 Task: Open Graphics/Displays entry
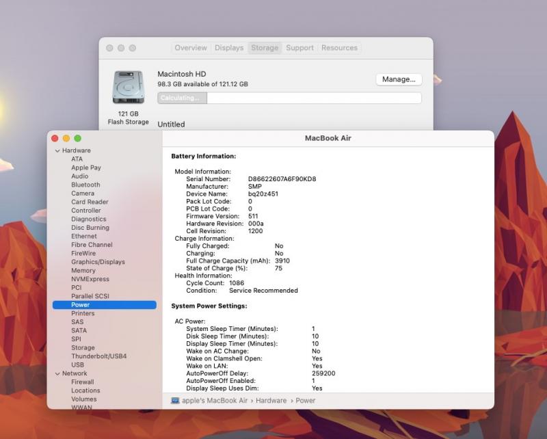98,262
